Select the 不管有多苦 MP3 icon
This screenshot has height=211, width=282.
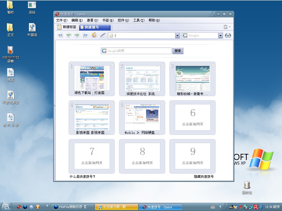(11, 98)
